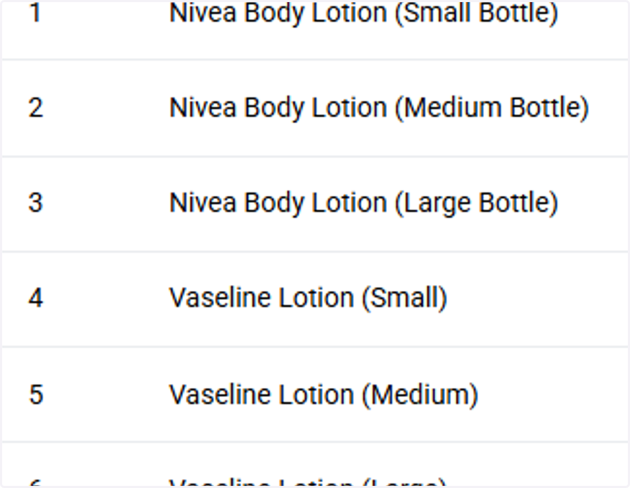
Task: Click the partially visible row number 6
Action: [x=35, y=483]
